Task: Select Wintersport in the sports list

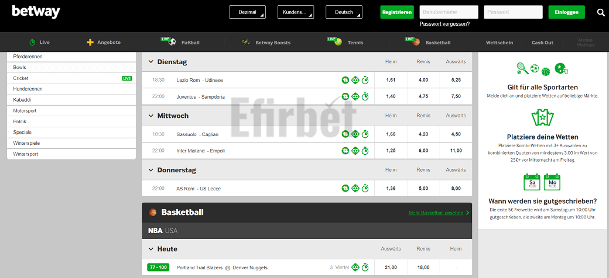Action: 71,154
